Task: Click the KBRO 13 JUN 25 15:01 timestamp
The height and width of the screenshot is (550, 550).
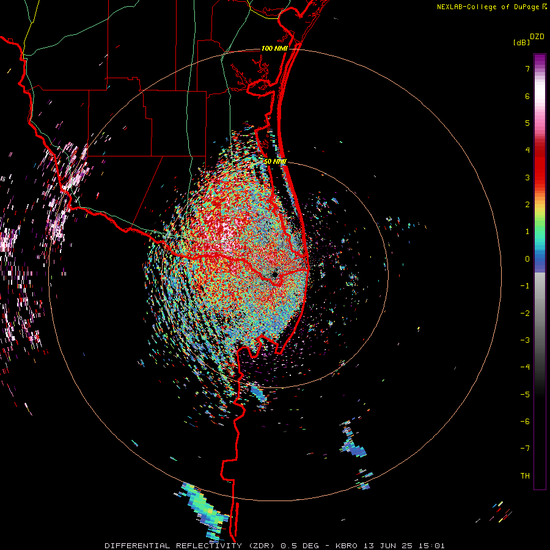Action: click(390, 546)
